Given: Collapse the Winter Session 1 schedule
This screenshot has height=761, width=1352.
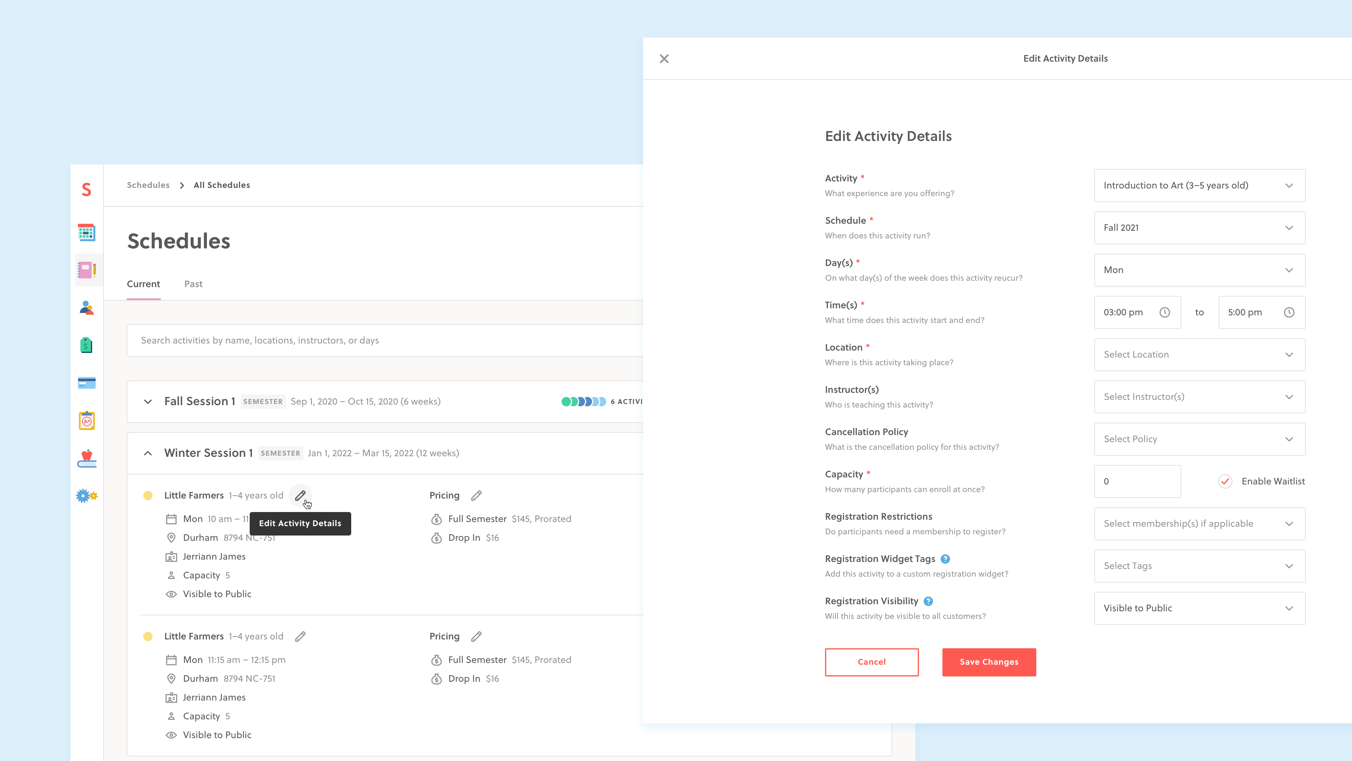Looking at the screenshot, I should (148, 453).
